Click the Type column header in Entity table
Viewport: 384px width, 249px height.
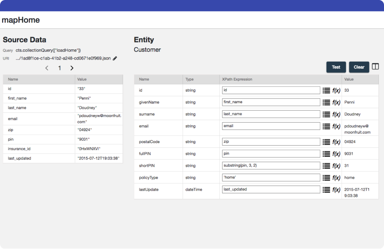(189, 79)
